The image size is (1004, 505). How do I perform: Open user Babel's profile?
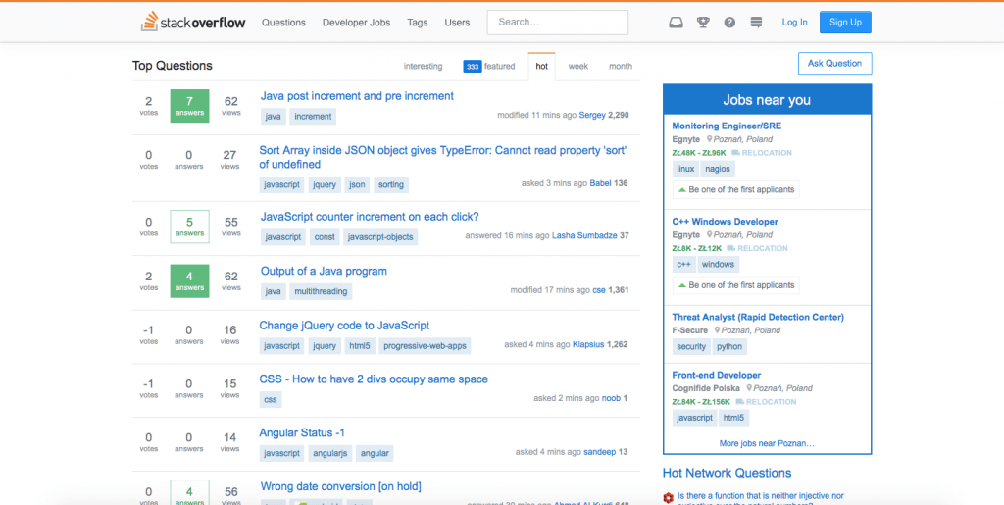[x=601, y=183]
